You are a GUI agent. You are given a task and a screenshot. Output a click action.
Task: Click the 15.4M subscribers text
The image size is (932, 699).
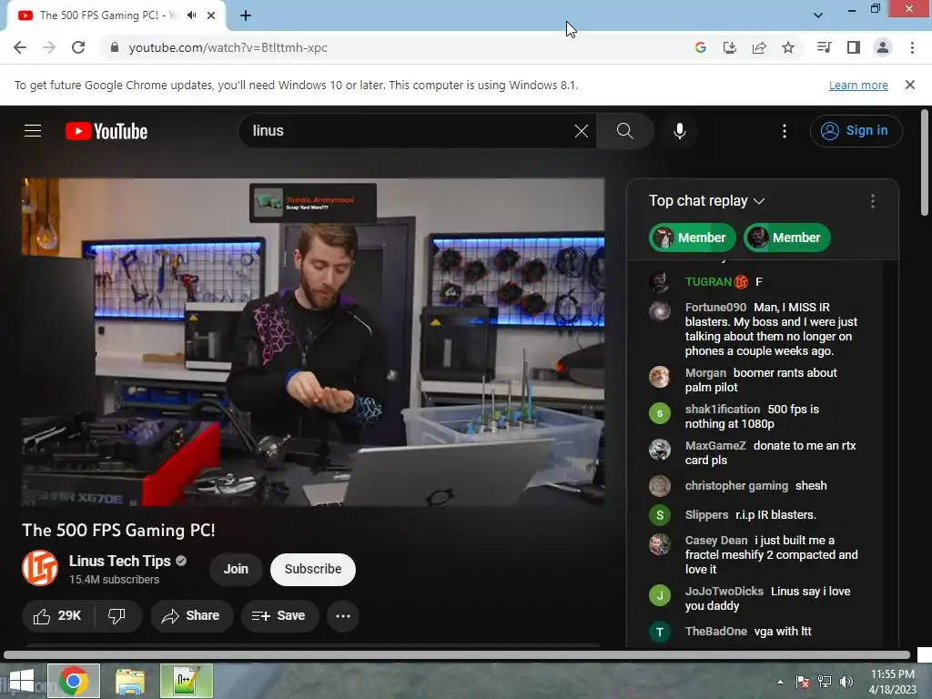click(114, 580)
